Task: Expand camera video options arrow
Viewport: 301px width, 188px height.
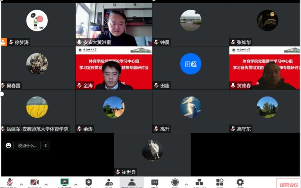Action: [46, 184]
